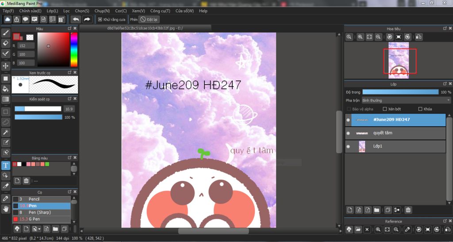Click the eyedropper icon in Reference panel
453x242 pixels.
(x=407, y=229)
